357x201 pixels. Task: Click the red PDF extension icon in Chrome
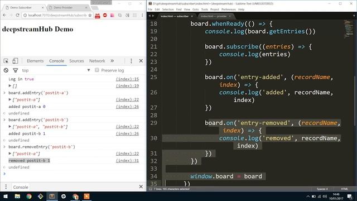[98, 16]
